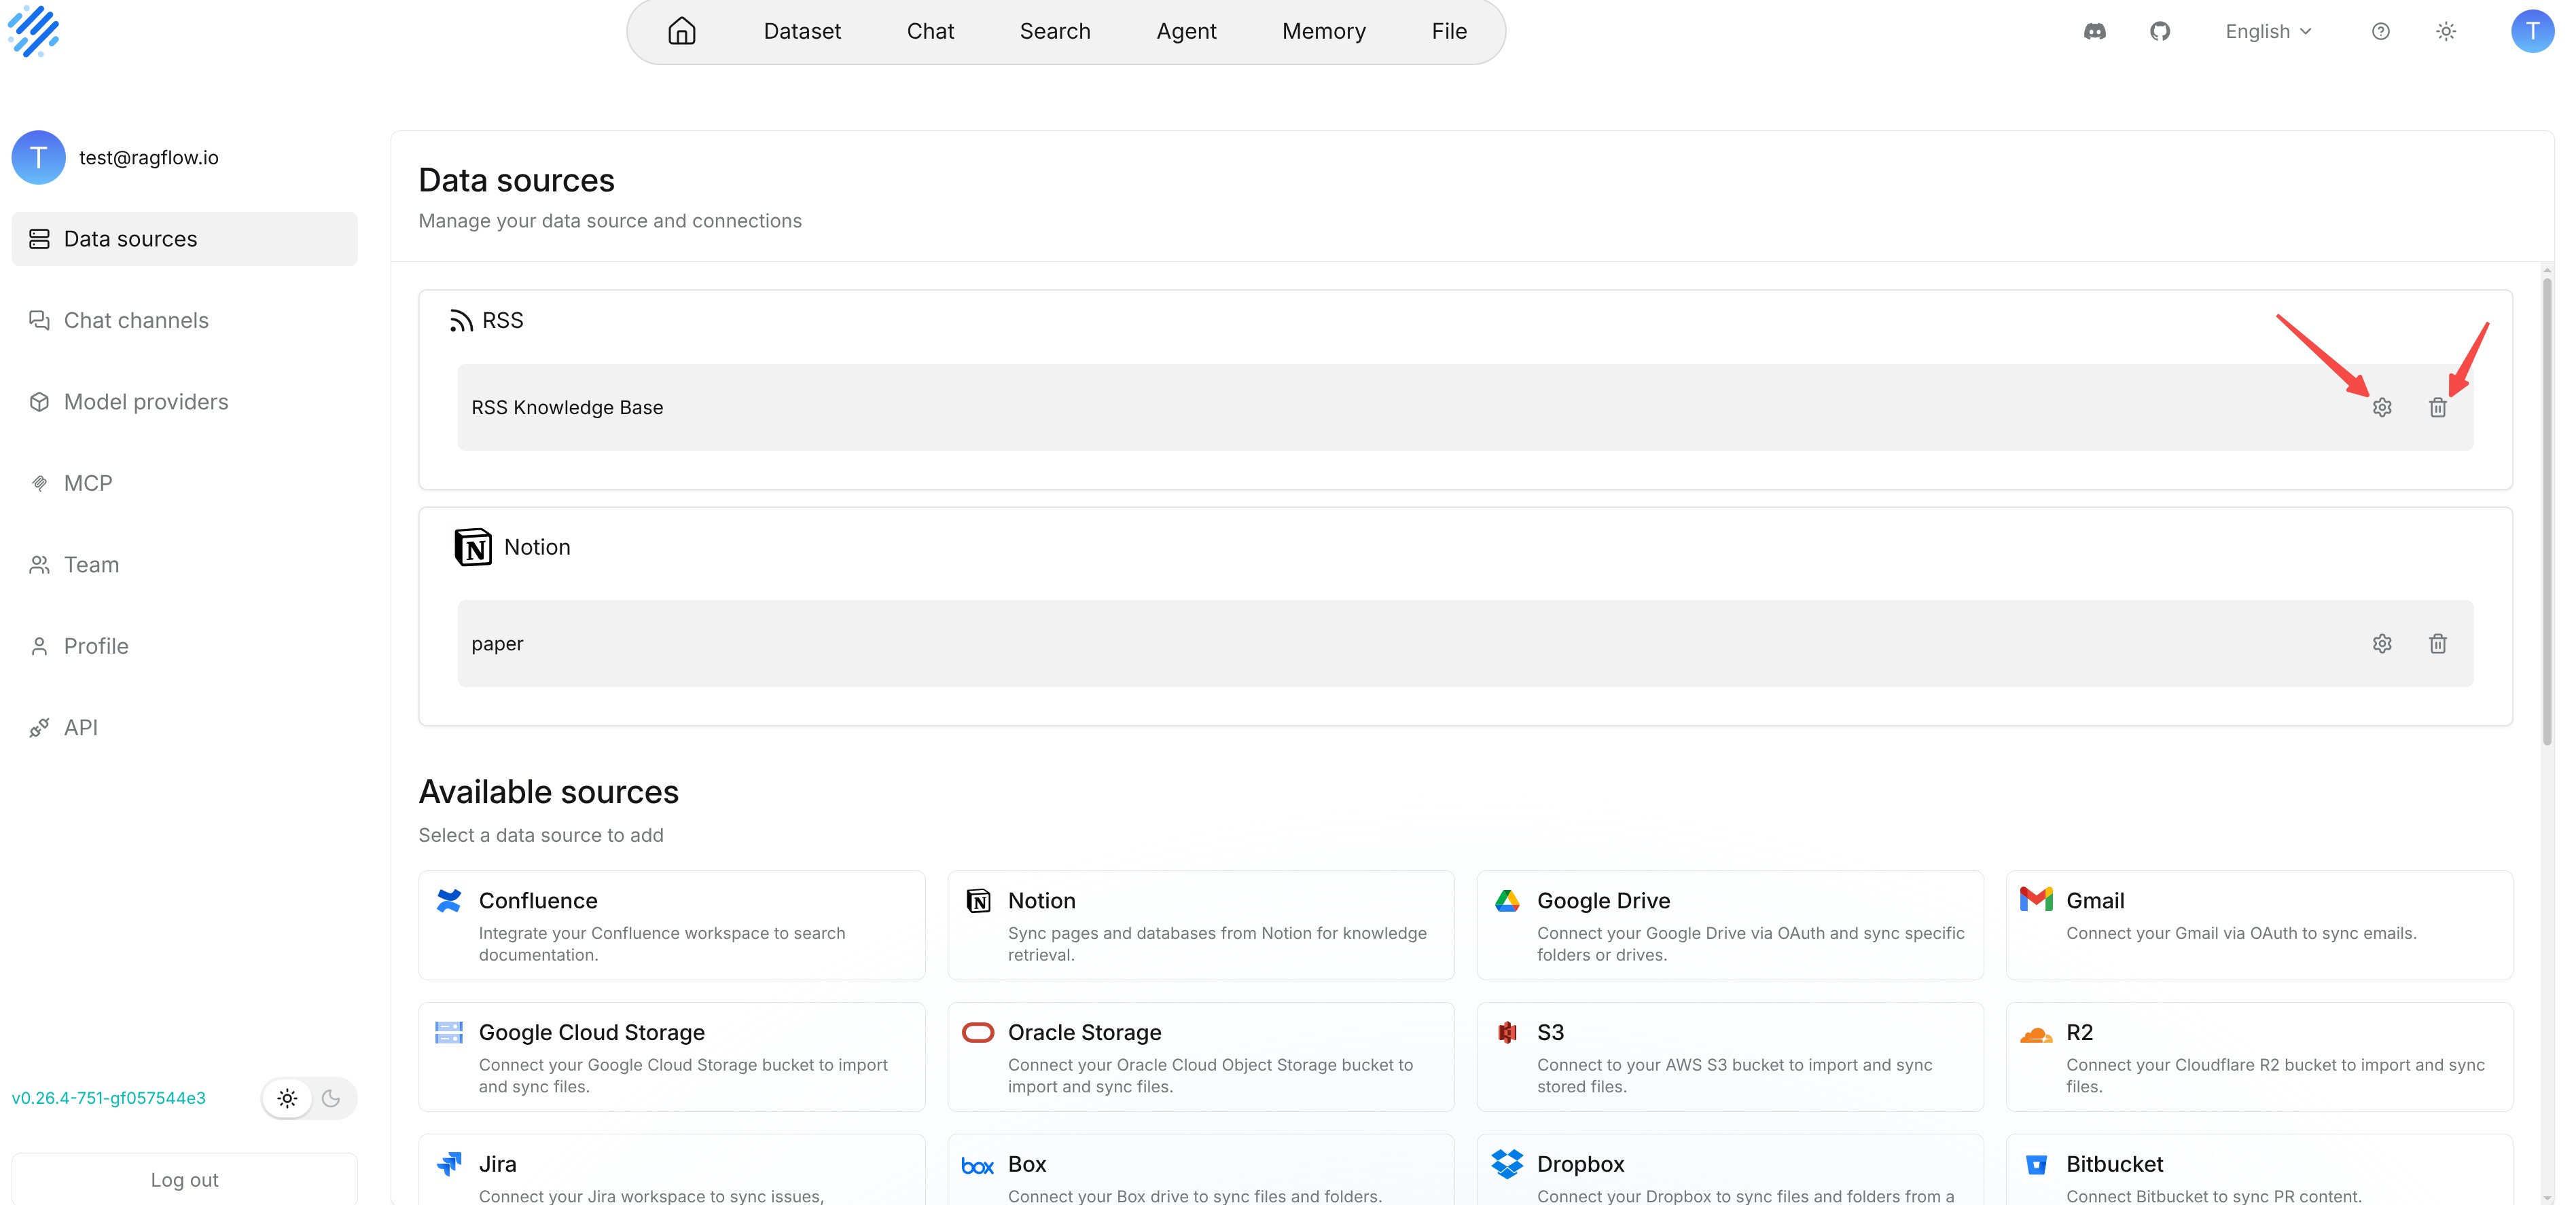This screenshot has width=2576, height=1205.
Task: Select Chat channels in sidebar
Action: (184, 320)
